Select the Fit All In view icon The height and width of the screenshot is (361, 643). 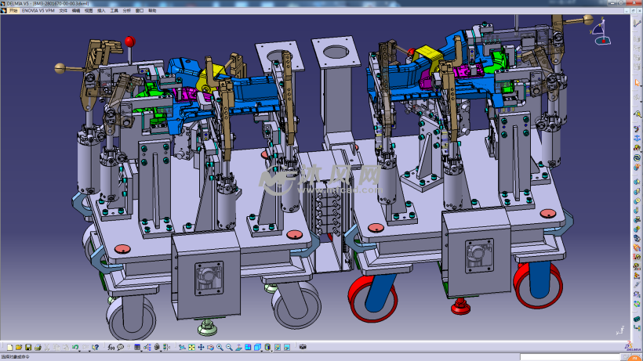tap(191, 347)
